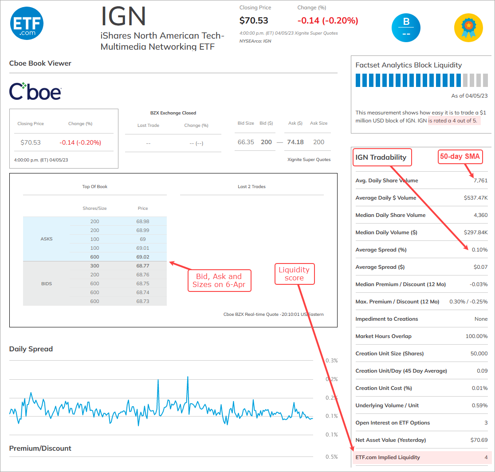Select the $297.84K median volume value

(x=476, y=232)
